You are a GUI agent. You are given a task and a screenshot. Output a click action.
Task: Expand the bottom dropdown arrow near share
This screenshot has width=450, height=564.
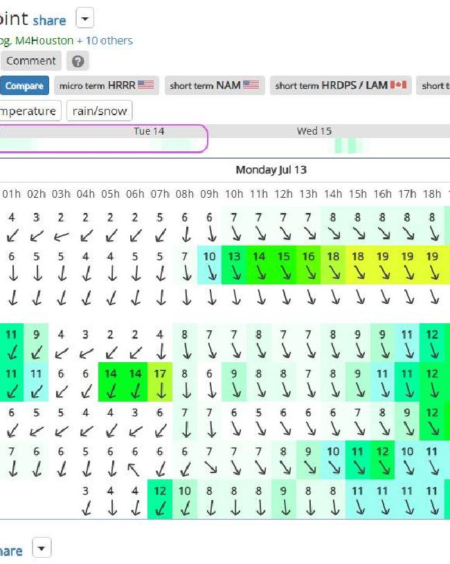[x=42, y=548]
